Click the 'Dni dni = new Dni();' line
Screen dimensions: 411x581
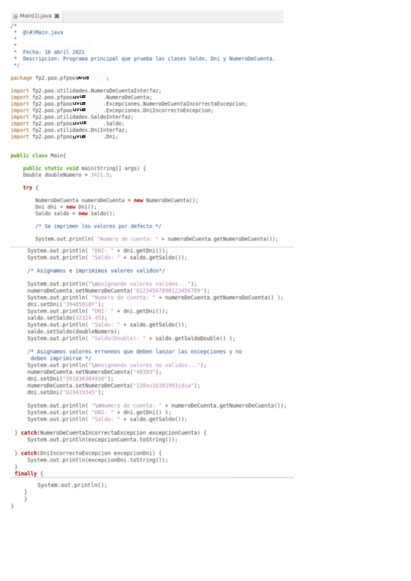click(x=66, y=207)
